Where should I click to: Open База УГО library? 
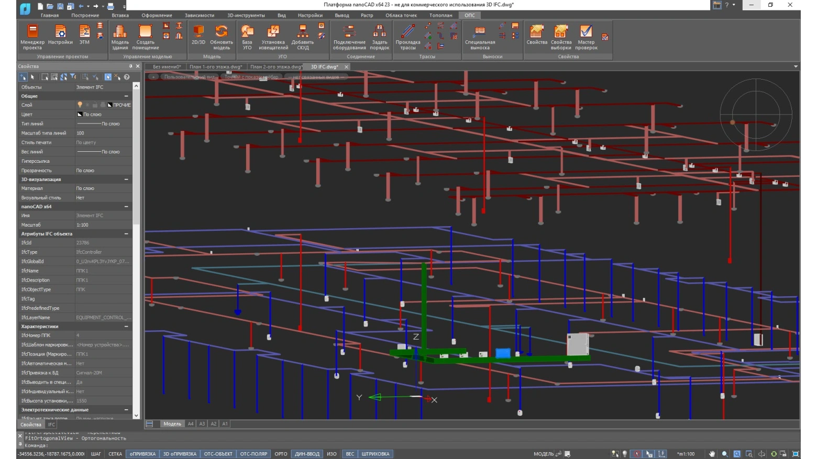[x=247, y=37]
